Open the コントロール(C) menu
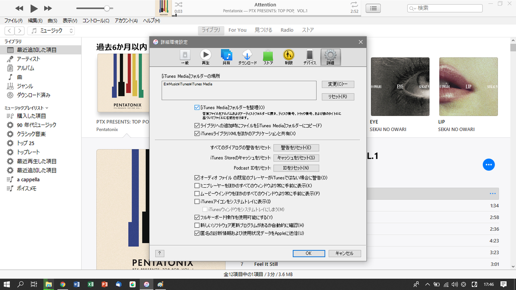The height and width of the screenshot is (290, 516). (96, 21)
